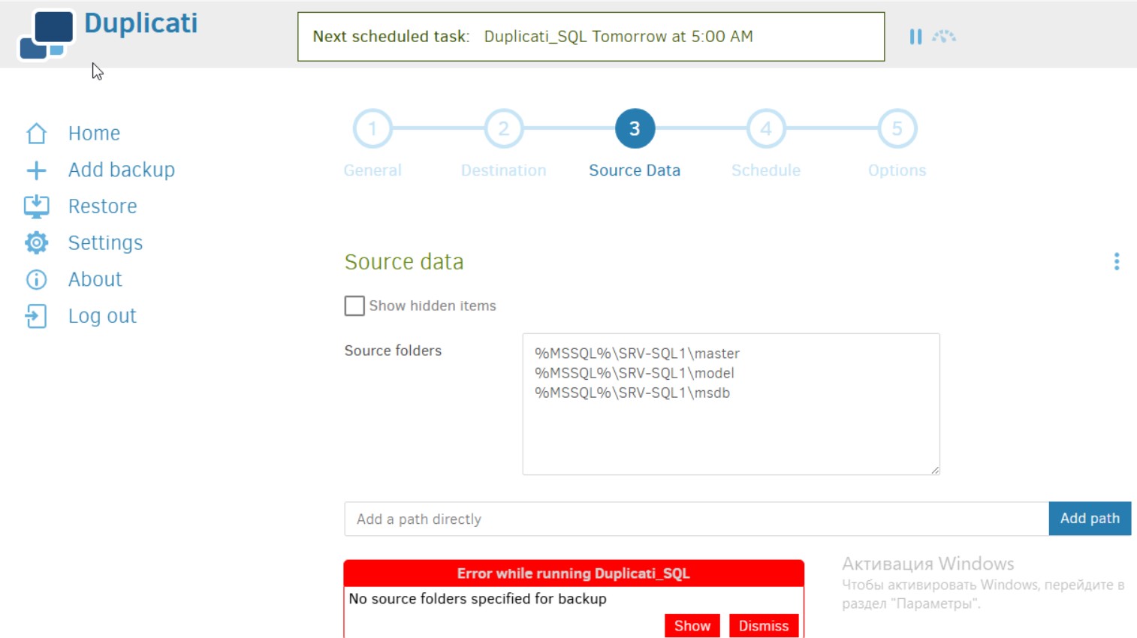
Task: Jump to step 5 Options
Action: (897, 129)
